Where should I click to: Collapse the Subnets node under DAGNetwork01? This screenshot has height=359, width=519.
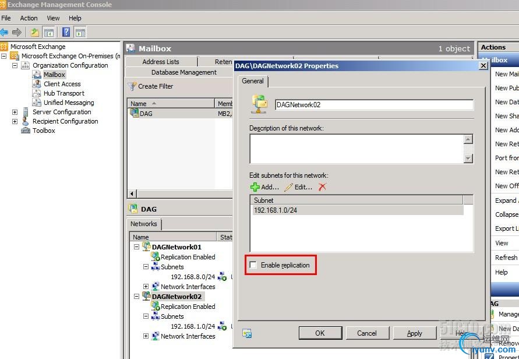(x=146, y=266)
